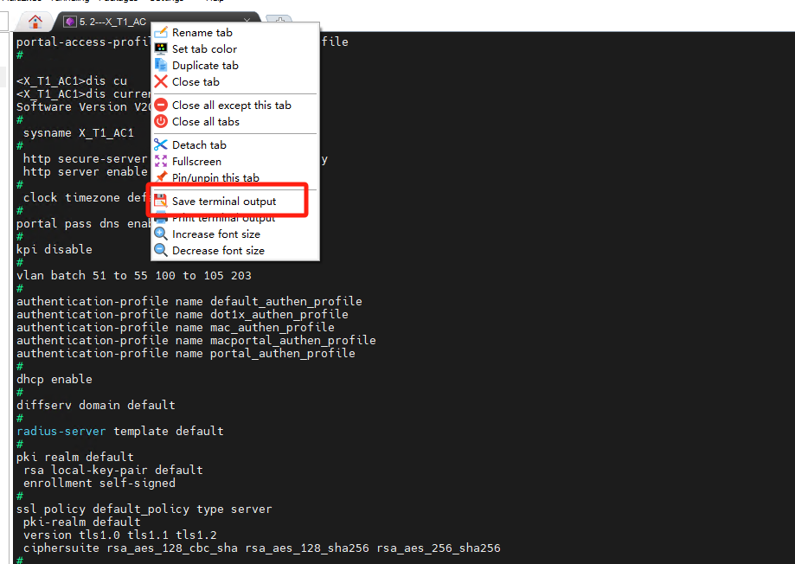Click the Duplicate tab icon

tap(161, 66)
